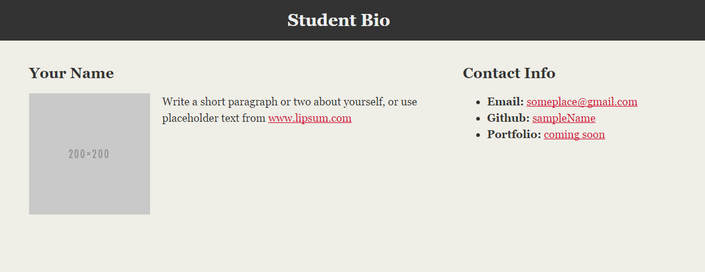Open the www.lipsum.com link
This screenshot has height=272, width=705.
(x=309, y=118)
